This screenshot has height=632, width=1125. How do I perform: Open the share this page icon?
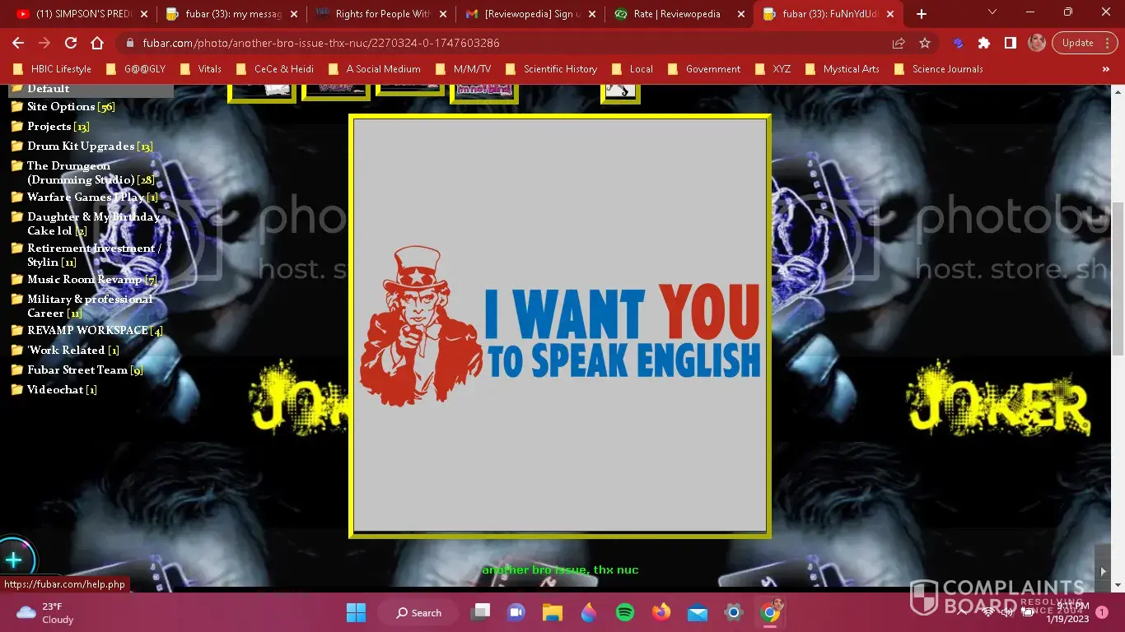[899, 43]
